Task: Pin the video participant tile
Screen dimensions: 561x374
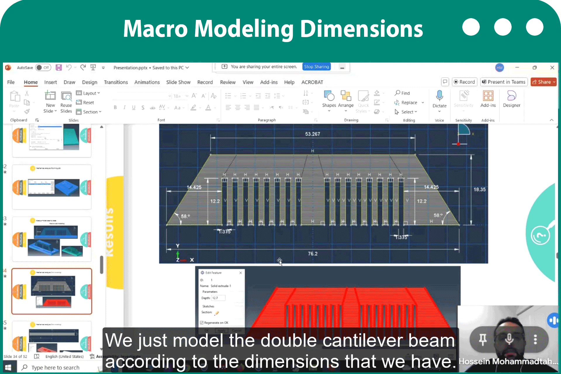Action: tap(483, 340)
